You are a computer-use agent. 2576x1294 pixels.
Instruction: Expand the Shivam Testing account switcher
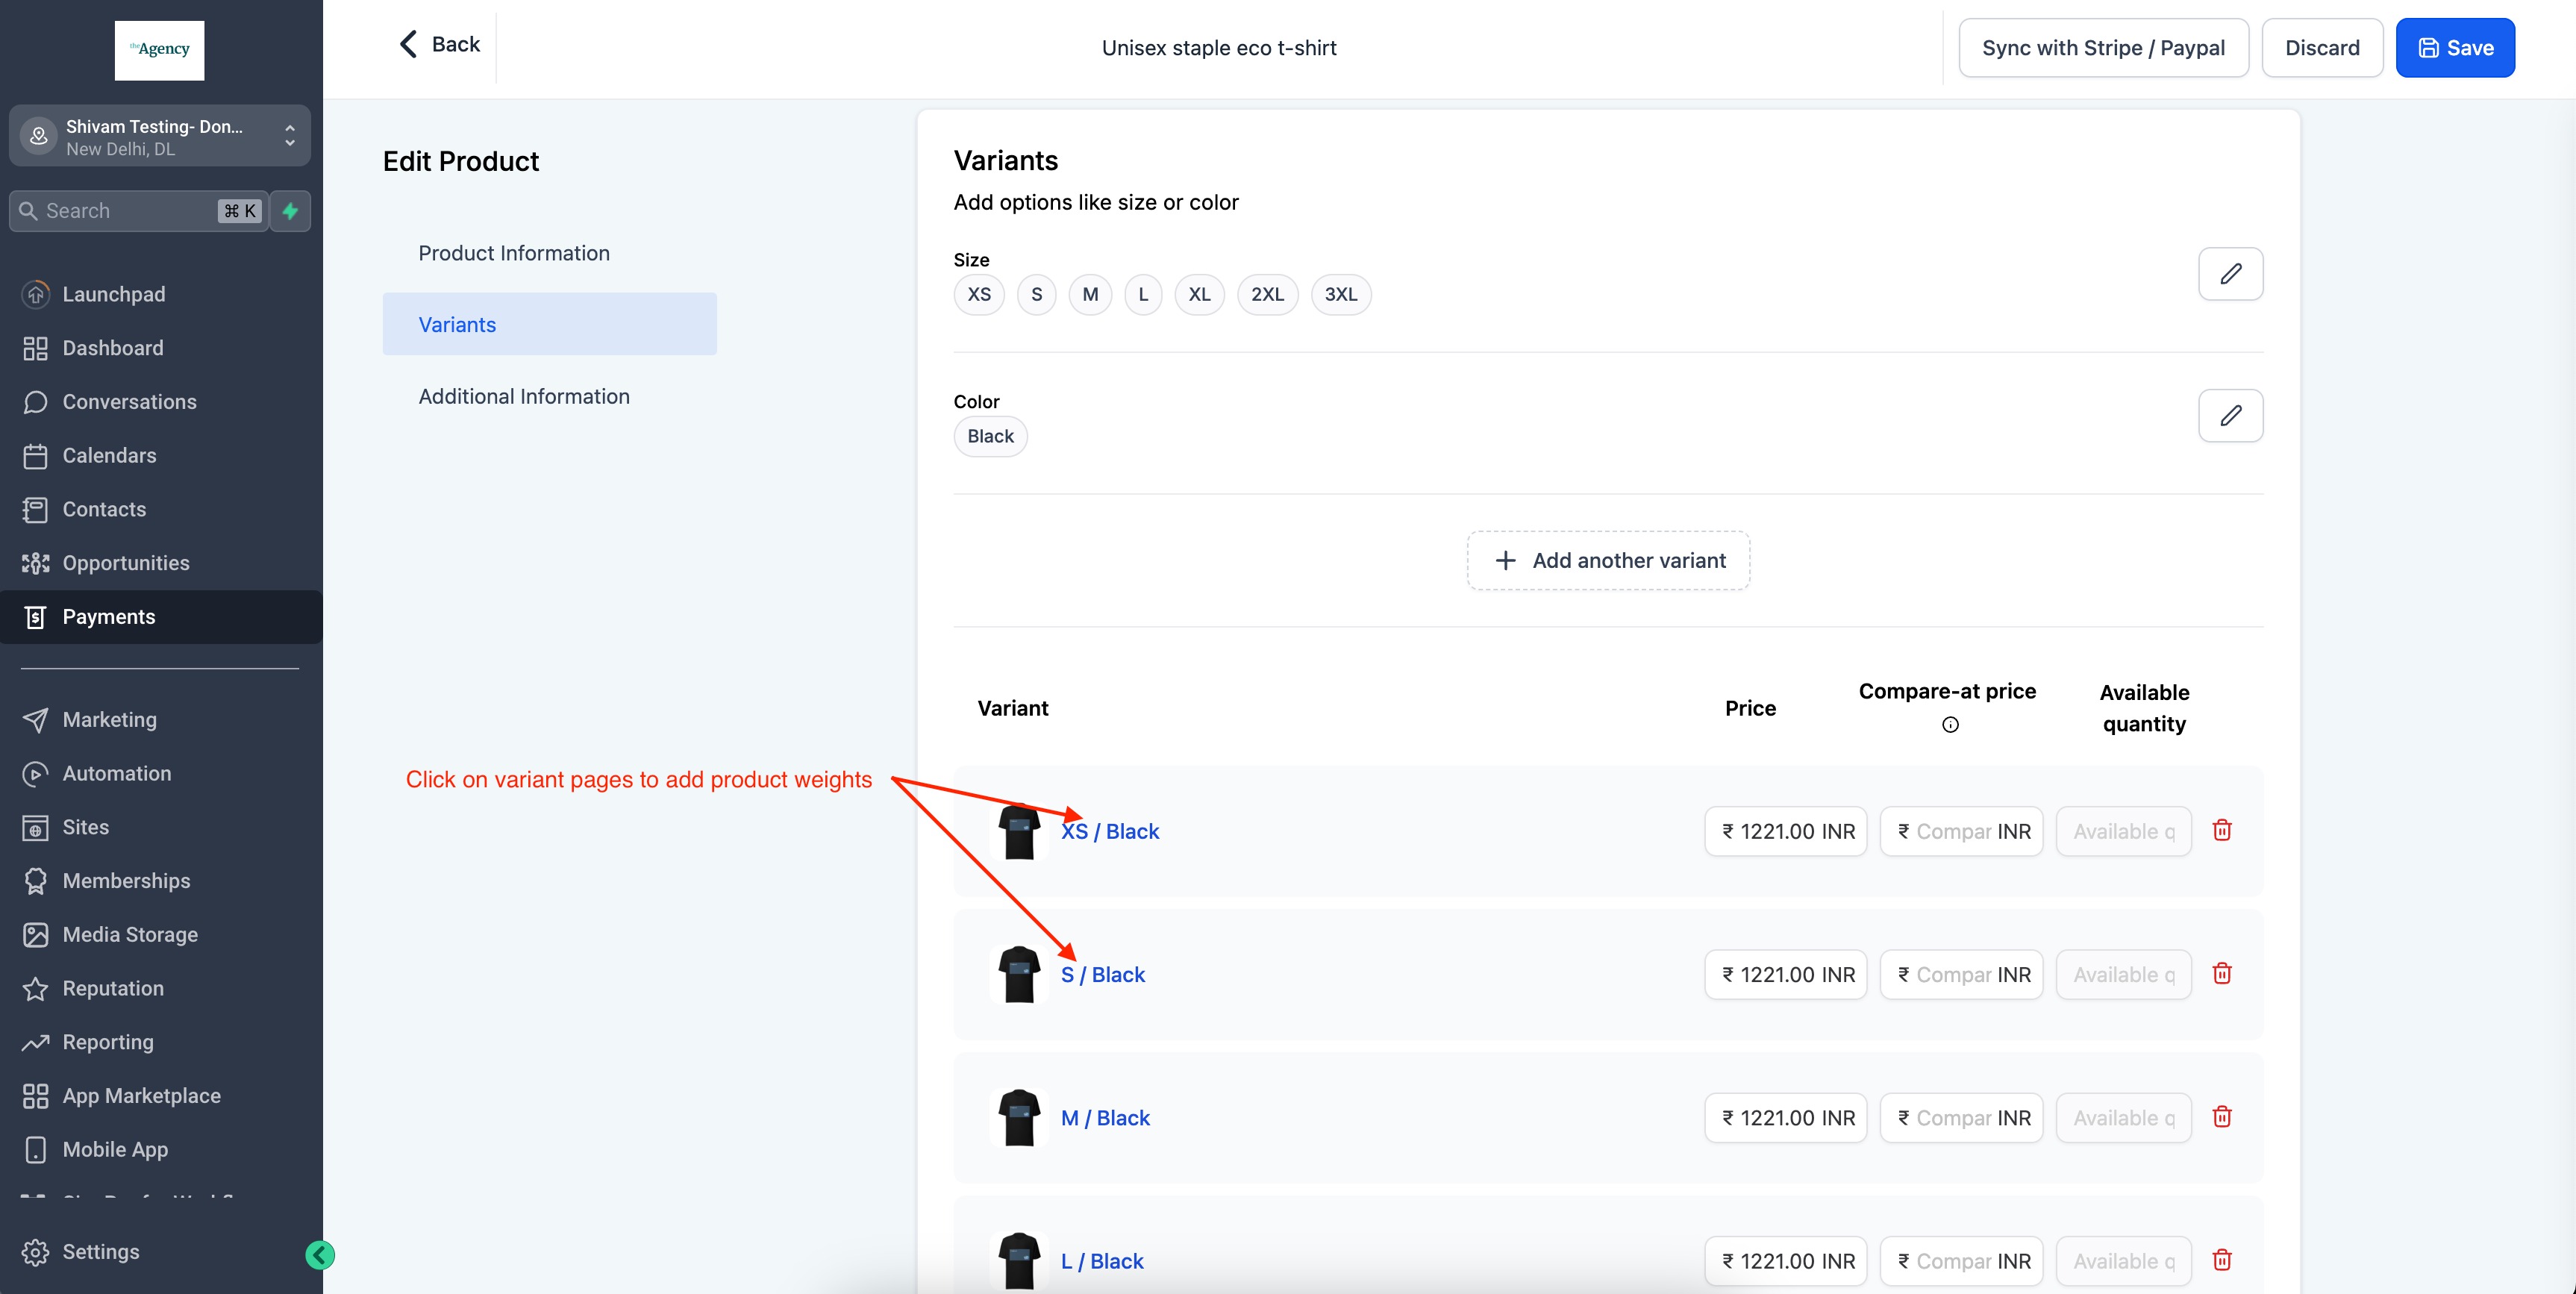coord(160,137)
